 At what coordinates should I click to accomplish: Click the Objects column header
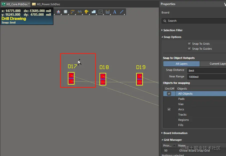click(182, 89)
